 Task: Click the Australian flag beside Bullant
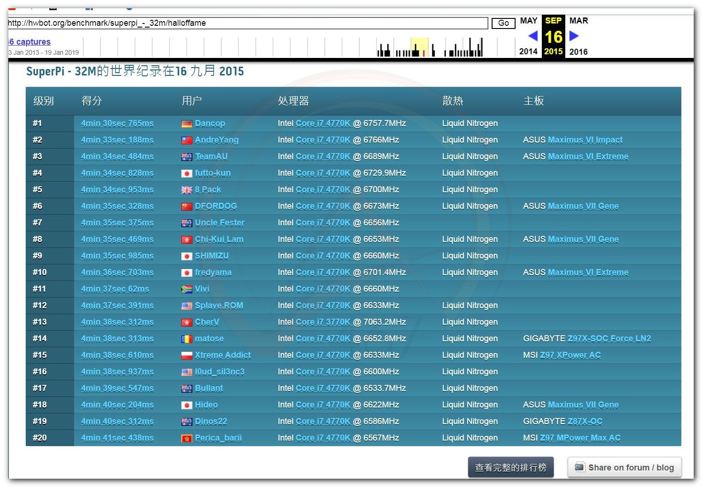[186, 389]
